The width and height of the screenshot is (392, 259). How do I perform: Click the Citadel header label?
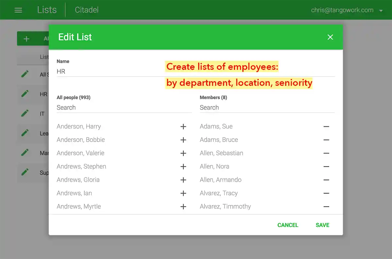[x=87, y=10]
